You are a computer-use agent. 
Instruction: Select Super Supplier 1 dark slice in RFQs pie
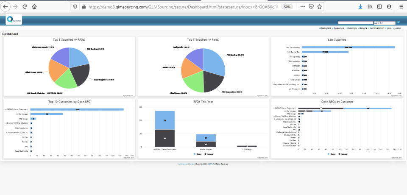80,74
